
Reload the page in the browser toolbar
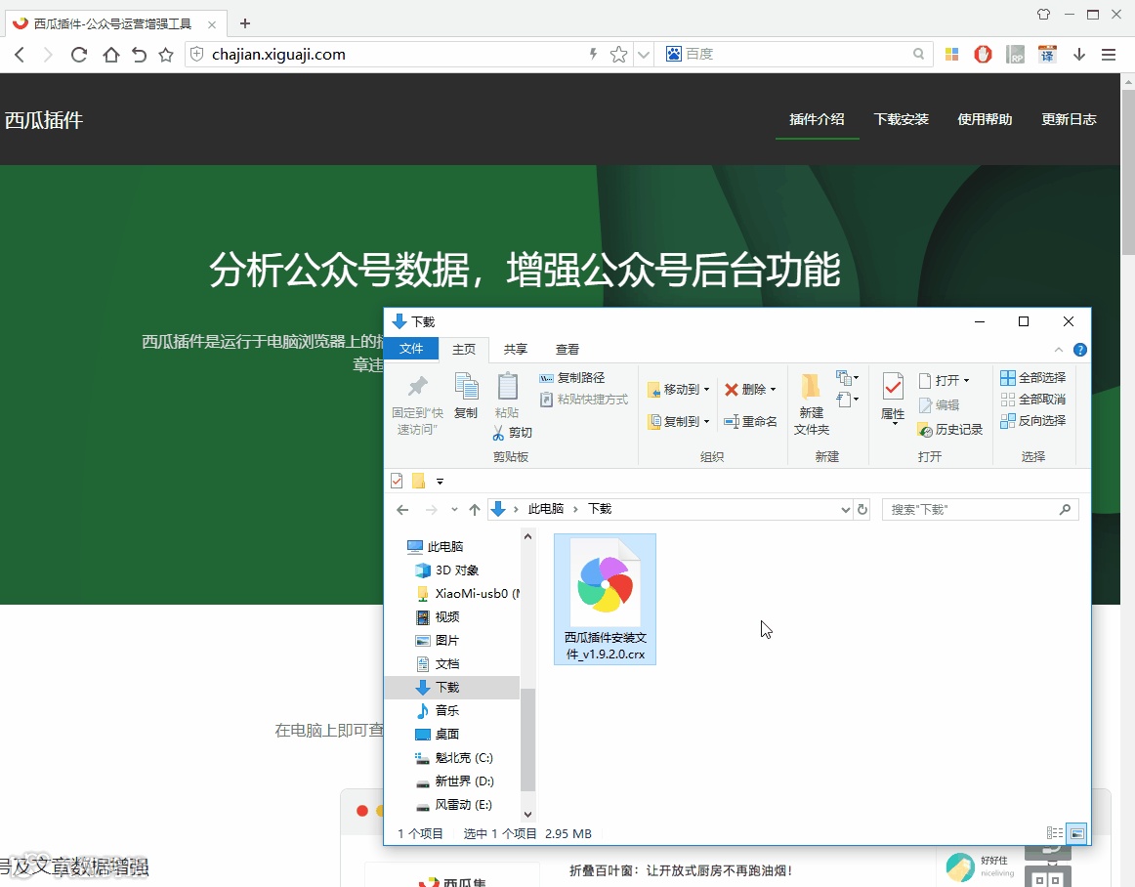79,55
